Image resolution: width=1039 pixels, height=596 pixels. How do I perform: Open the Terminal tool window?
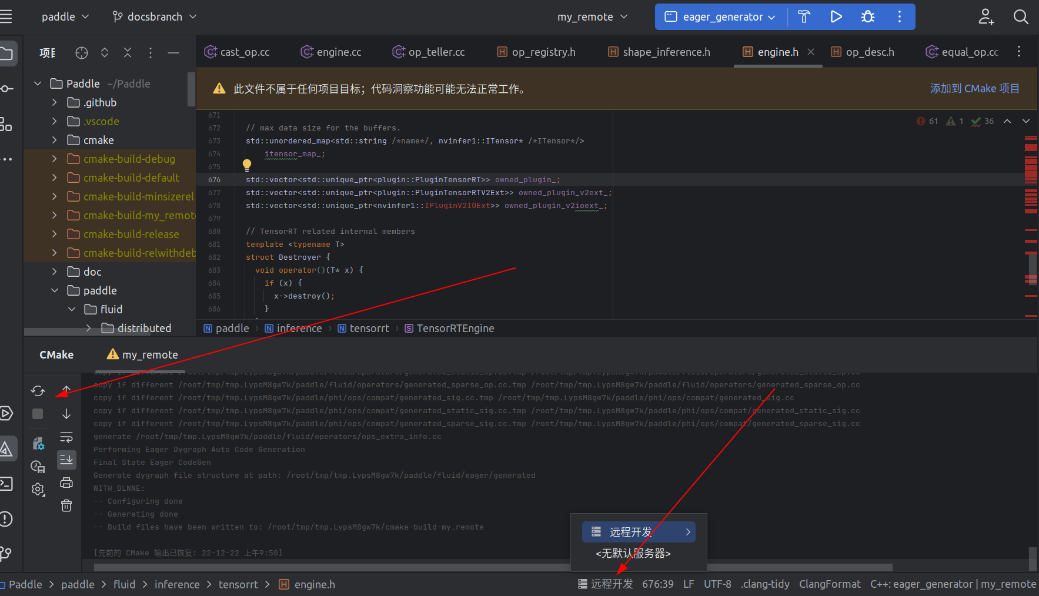pyautogui.click(x=6, y=484)
